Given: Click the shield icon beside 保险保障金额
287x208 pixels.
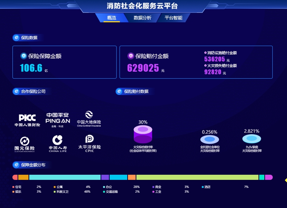Looking at the screenshot, I should pyautogui.click(x=24, y=56).
